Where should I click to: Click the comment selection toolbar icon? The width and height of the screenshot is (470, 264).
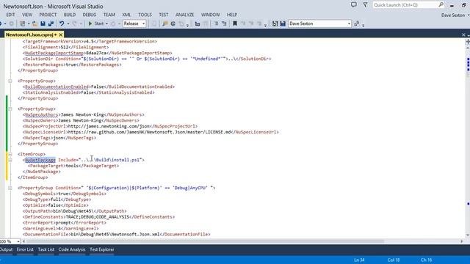216,23
